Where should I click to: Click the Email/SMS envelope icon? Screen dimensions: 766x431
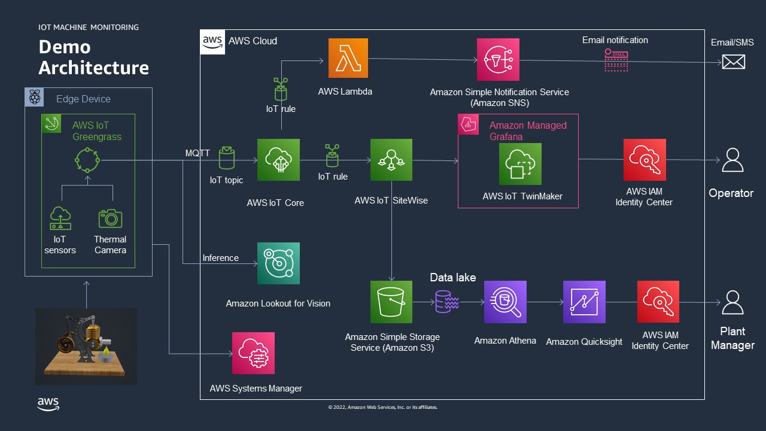(733, 62)
